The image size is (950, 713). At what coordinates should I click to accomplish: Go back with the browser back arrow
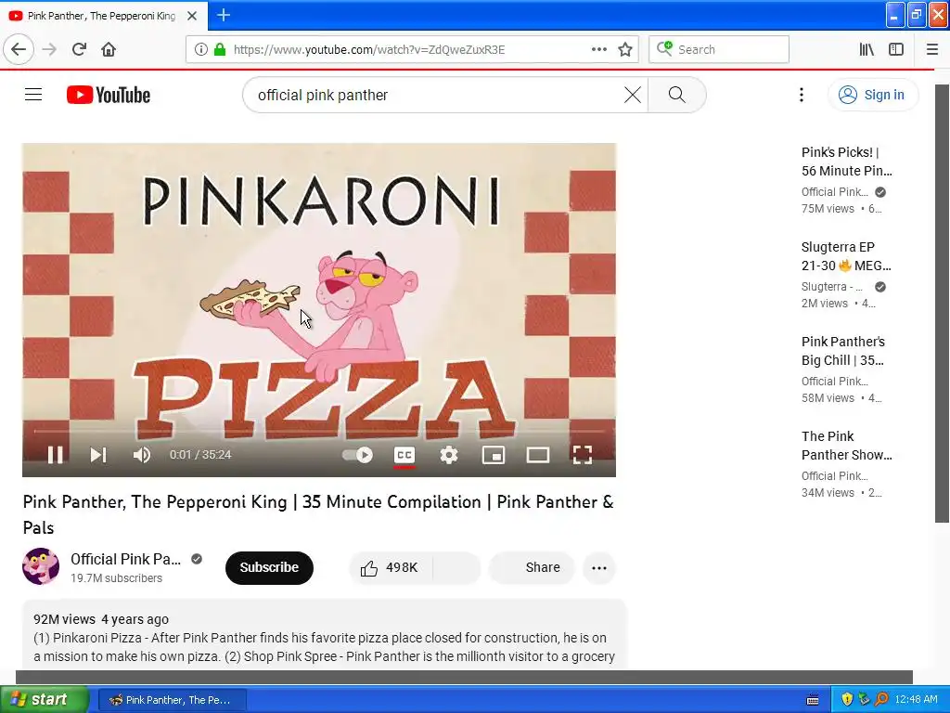pos(19,50)
